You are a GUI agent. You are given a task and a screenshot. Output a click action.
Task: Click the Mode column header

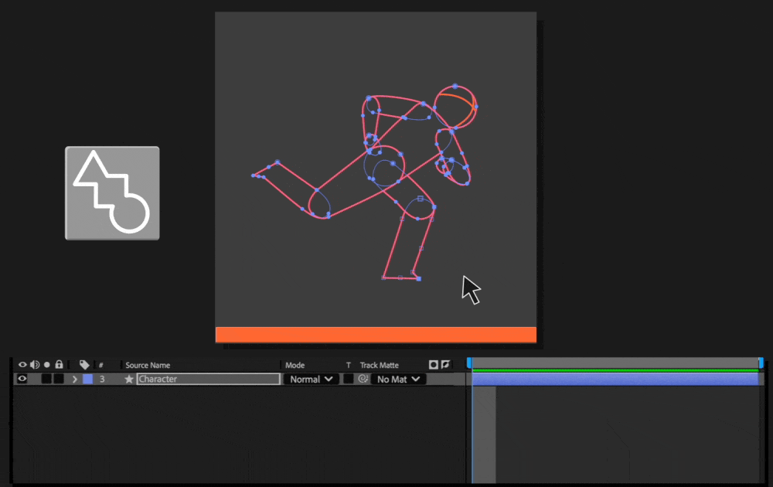point(295,365)
